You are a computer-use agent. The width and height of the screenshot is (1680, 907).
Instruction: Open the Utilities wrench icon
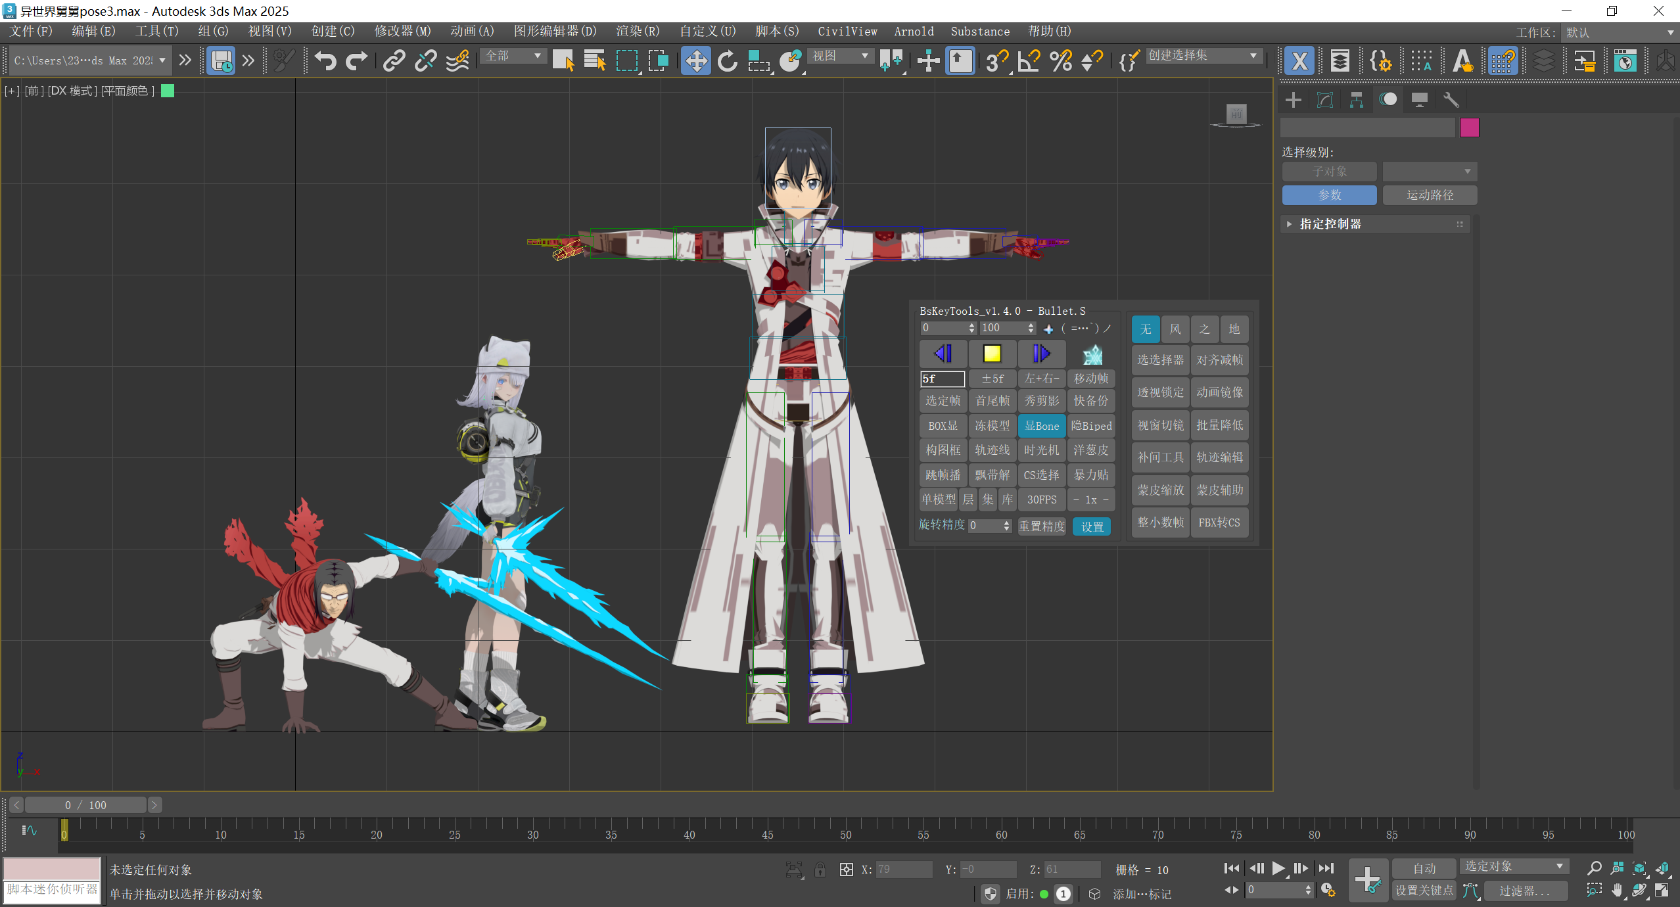tap(1451, 100)
